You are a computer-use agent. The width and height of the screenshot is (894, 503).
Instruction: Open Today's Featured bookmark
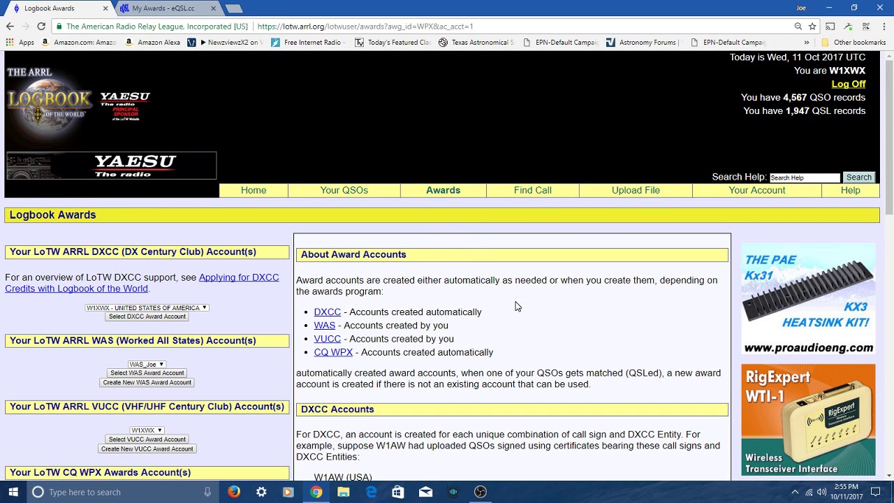(393, 43)
